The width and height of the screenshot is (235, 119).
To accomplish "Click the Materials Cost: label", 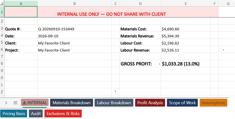I will point(140,28).
